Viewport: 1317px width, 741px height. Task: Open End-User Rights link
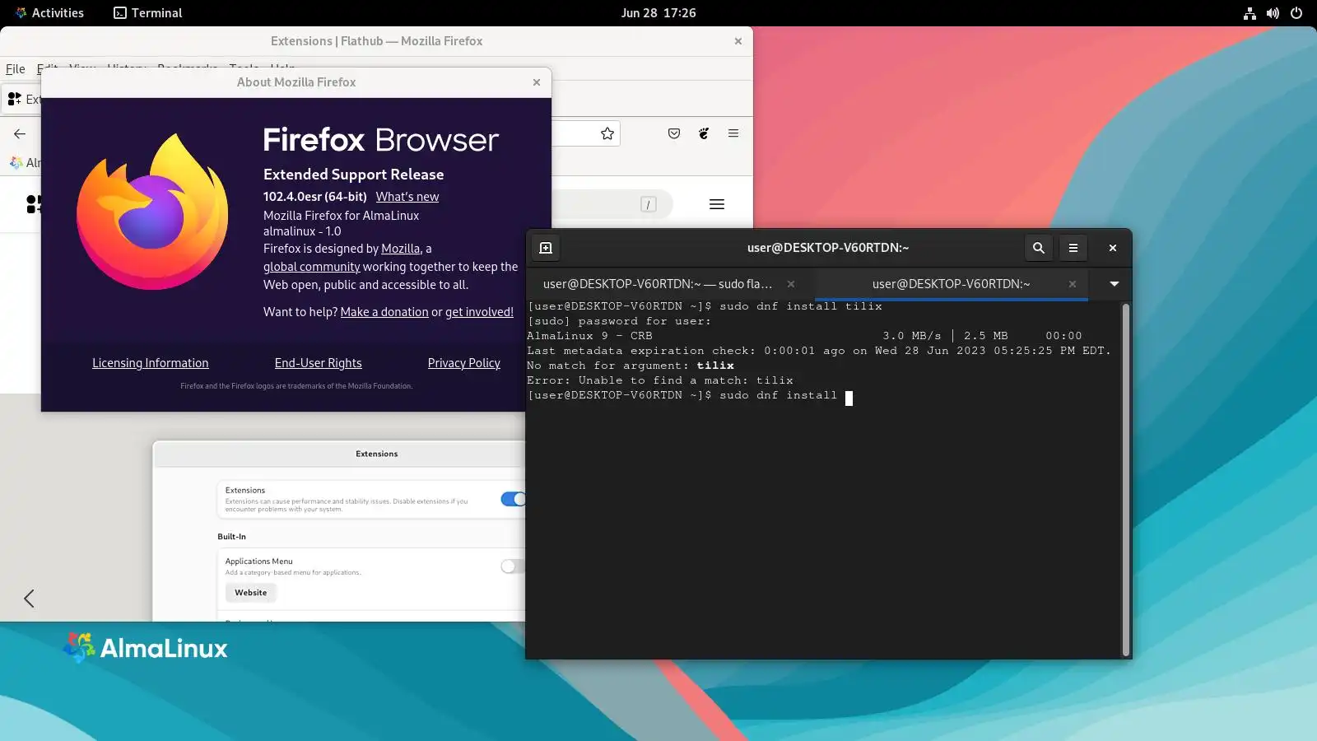click(318, 363)
